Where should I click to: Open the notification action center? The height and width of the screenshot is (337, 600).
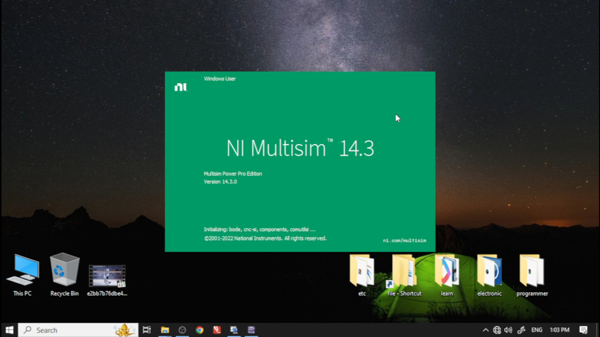pos(583,330)
